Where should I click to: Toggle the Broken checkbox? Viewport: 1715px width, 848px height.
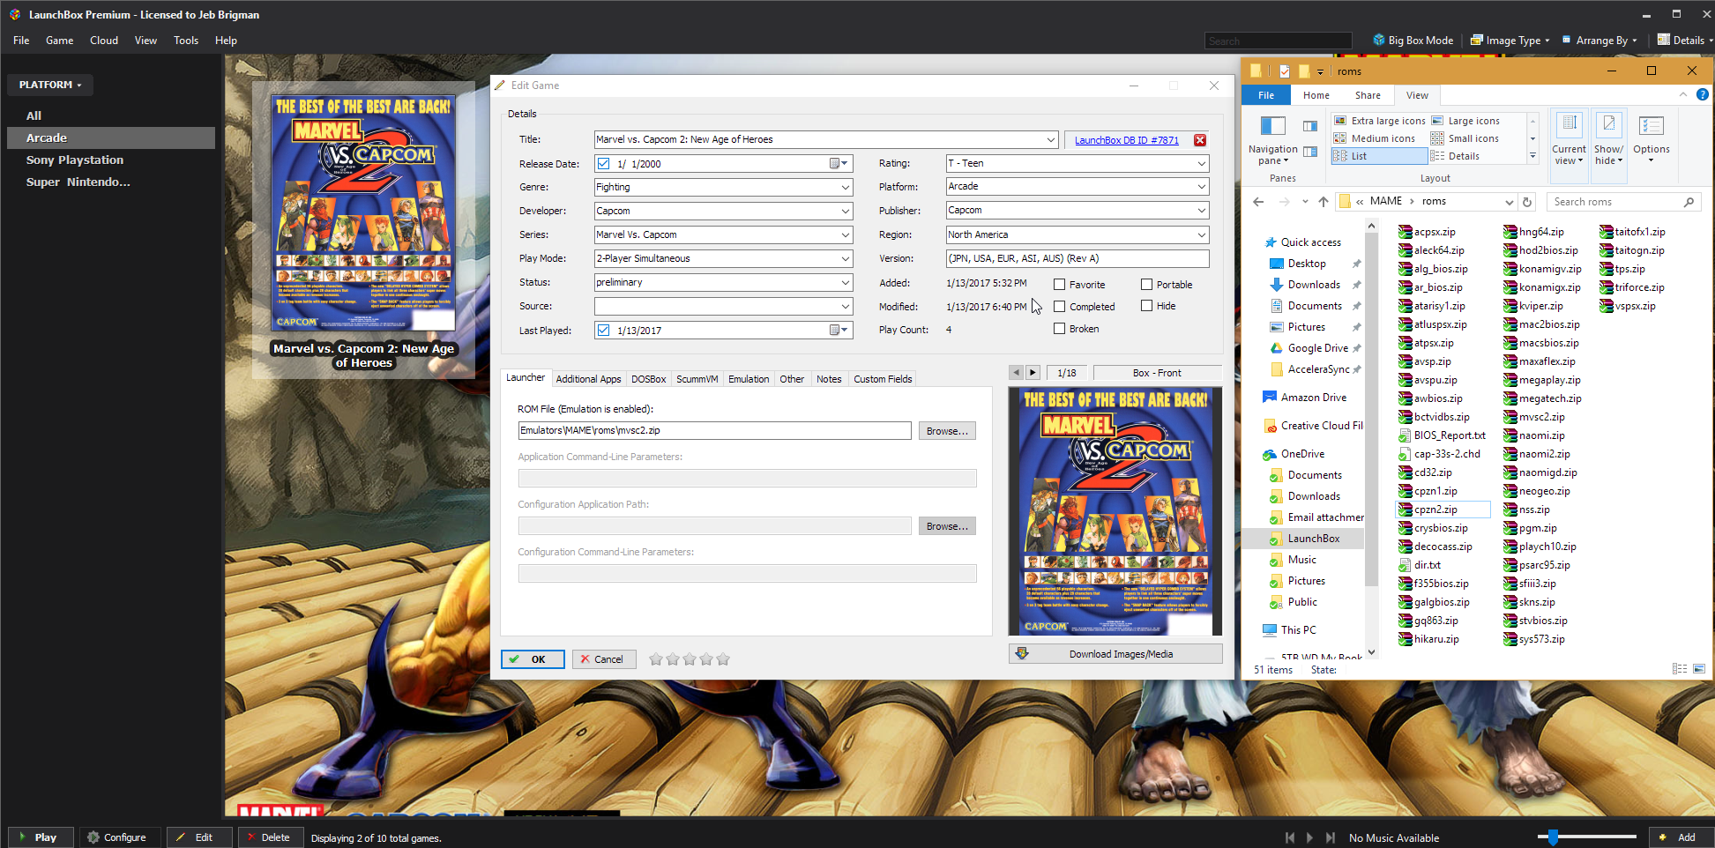[x=1060, y=329]
